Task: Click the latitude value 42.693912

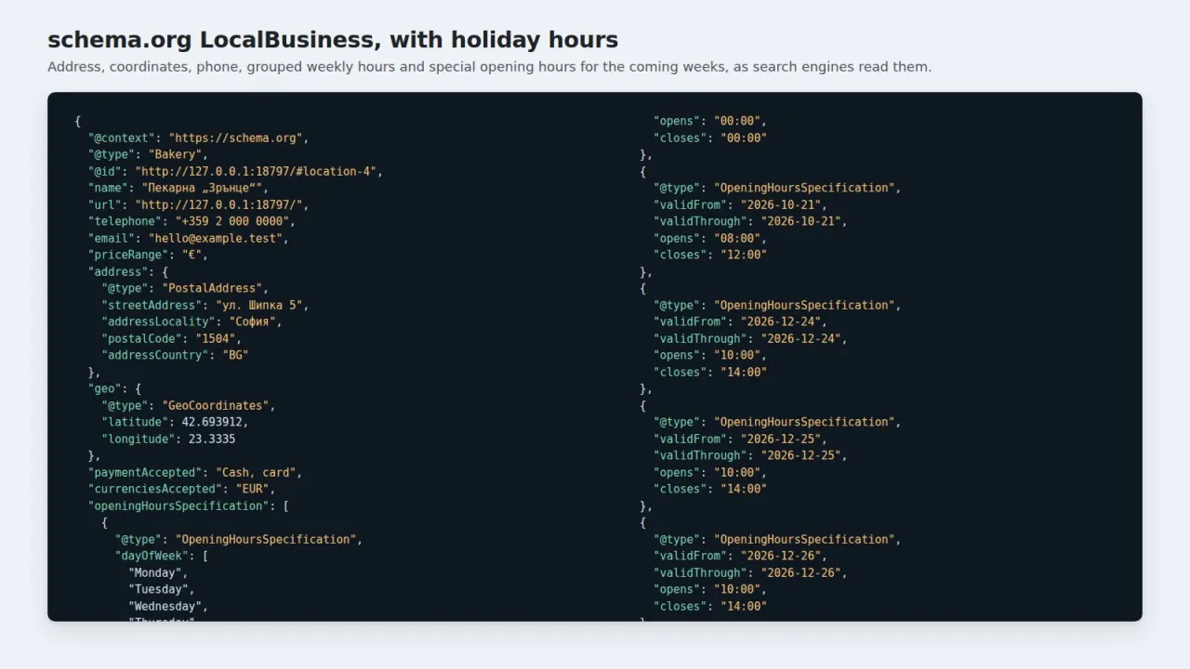Action: click(x=211, y=422)
